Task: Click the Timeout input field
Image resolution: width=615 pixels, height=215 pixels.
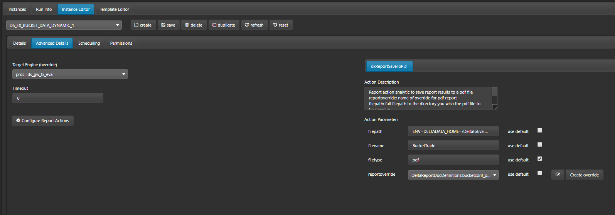Action: pyautogui.click(x=58, y=98)
